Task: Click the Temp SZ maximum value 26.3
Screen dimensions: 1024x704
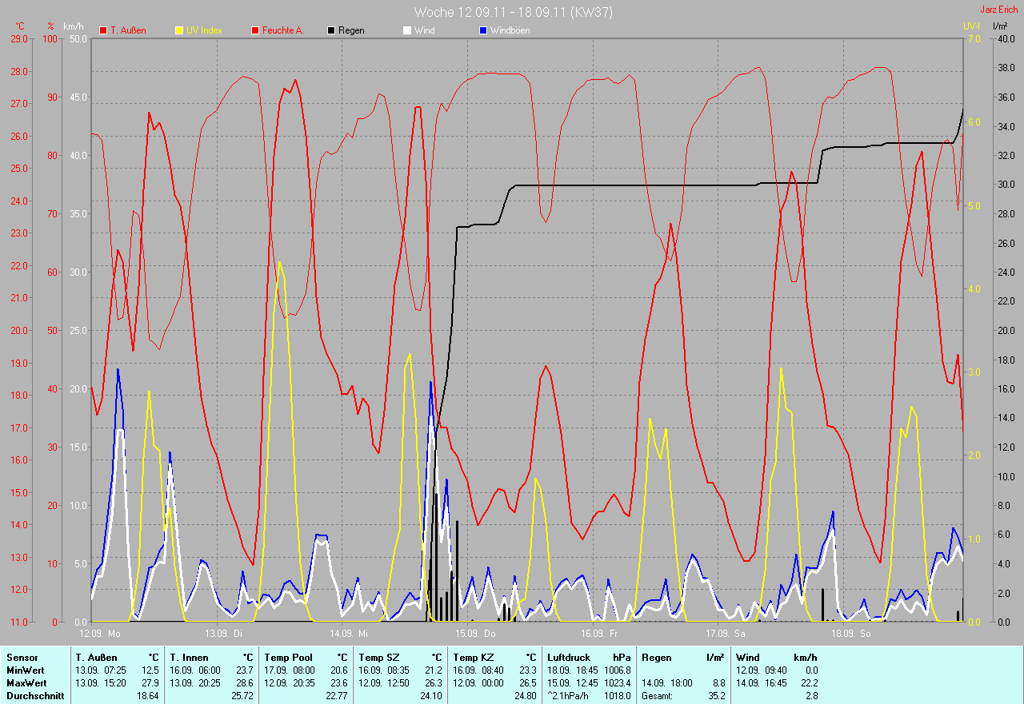Action: [434, 683]
